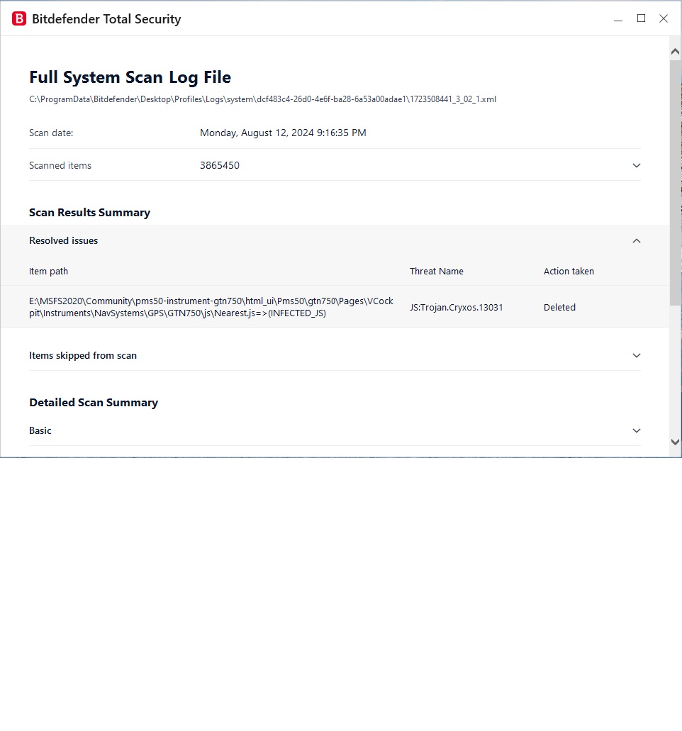Click the Items skipped from scan label
This screenshot has height=731, width=682.
[x=83, y=356]
